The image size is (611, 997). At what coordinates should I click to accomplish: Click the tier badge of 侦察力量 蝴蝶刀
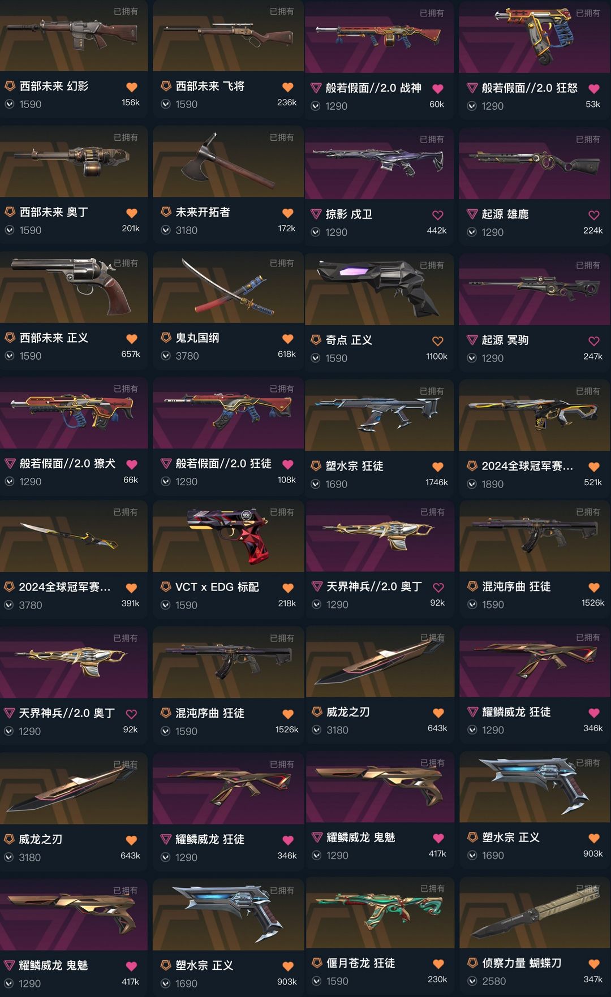coord(472,963)
